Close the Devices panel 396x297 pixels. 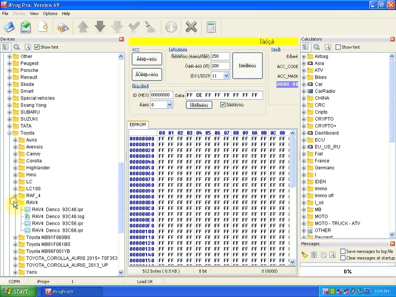121,39
